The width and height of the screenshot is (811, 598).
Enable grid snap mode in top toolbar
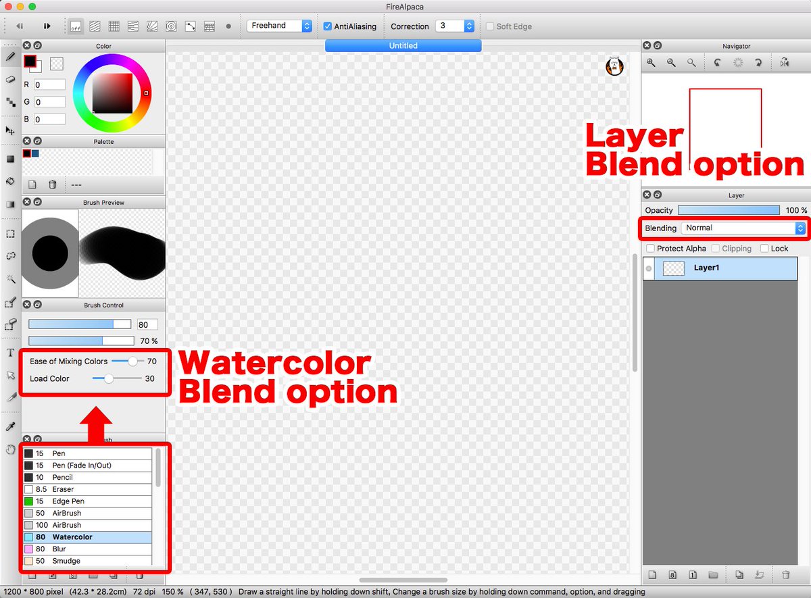coord(114,26)
